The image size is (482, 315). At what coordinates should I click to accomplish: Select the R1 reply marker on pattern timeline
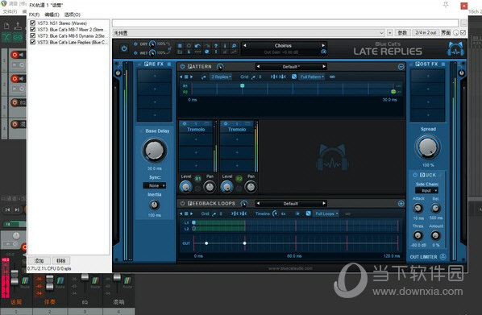point(243,85)
